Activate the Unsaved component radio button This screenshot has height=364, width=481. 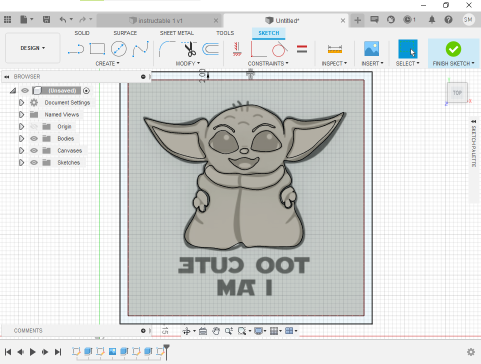(x=86, y=90)
